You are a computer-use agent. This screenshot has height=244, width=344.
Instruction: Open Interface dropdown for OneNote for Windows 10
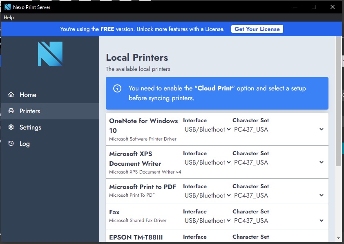(x=207, y=129)
